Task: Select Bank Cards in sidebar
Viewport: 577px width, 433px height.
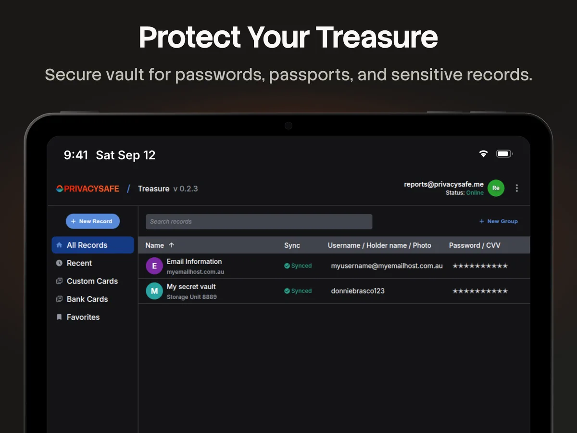Action: coord(93,299)
